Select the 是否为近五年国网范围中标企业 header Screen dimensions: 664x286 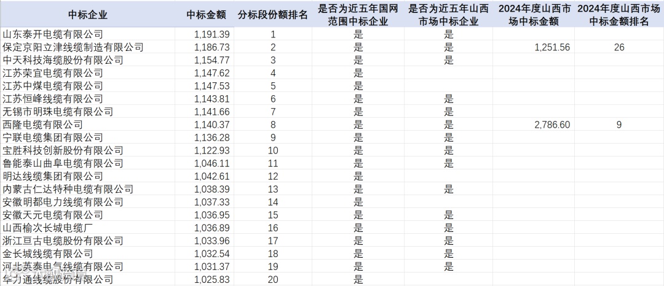coord(358,15)
